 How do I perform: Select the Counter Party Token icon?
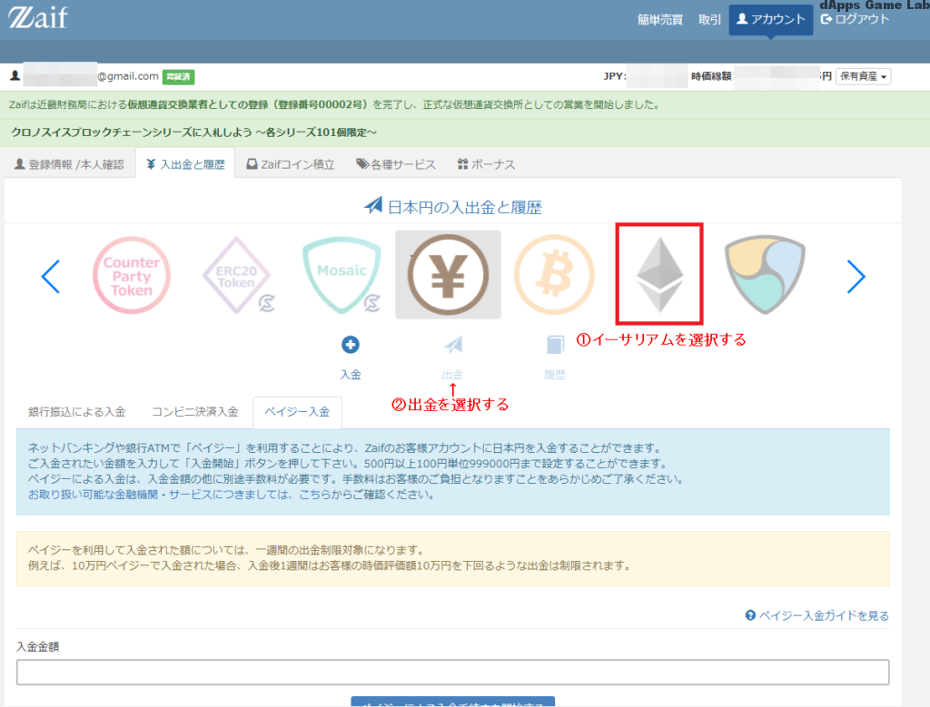pyautogui.click(x=132, y=274)
